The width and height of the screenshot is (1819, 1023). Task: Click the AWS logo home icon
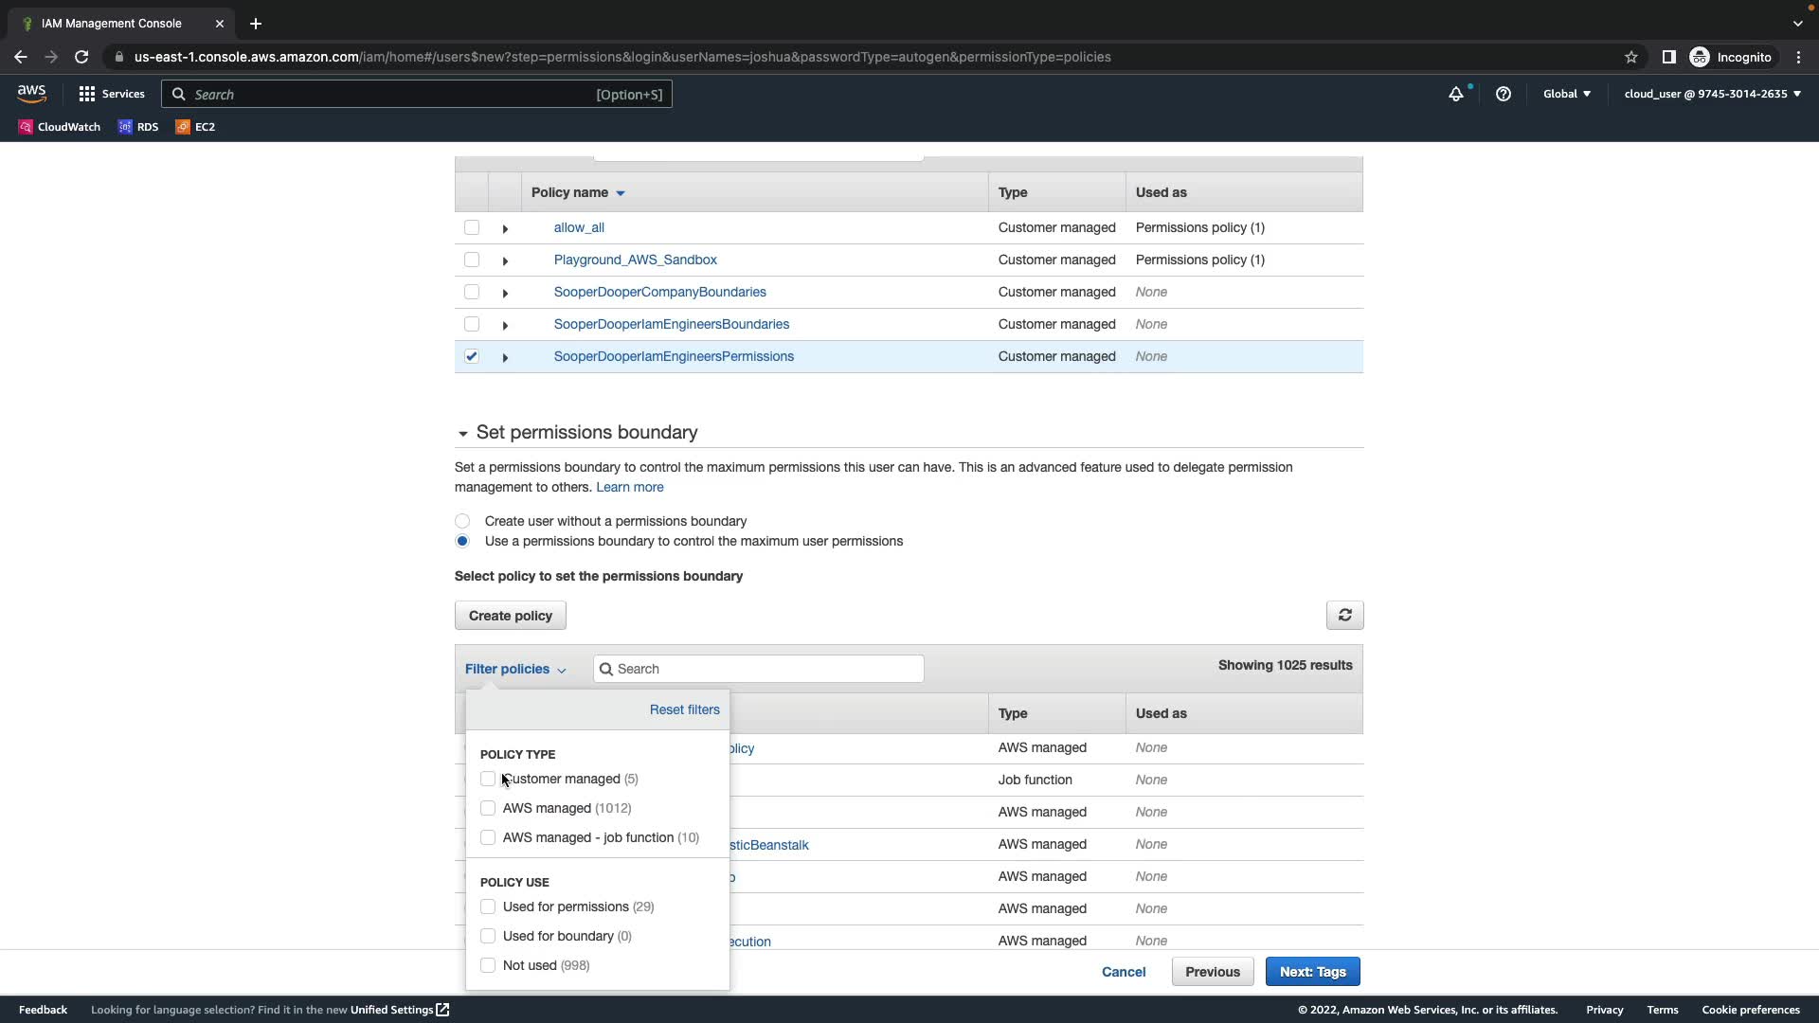(x=31, y=94)
